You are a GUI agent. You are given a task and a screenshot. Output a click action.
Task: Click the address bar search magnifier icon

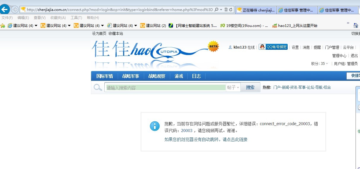[216, 9]
